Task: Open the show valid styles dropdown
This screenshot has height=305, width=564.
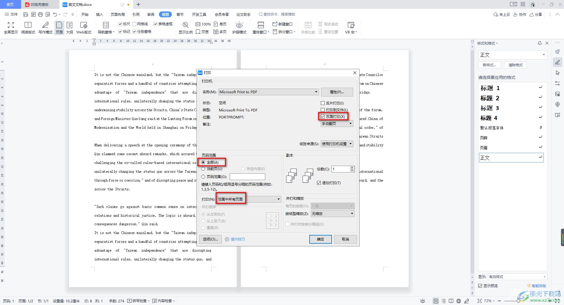Action: point(517,277)
